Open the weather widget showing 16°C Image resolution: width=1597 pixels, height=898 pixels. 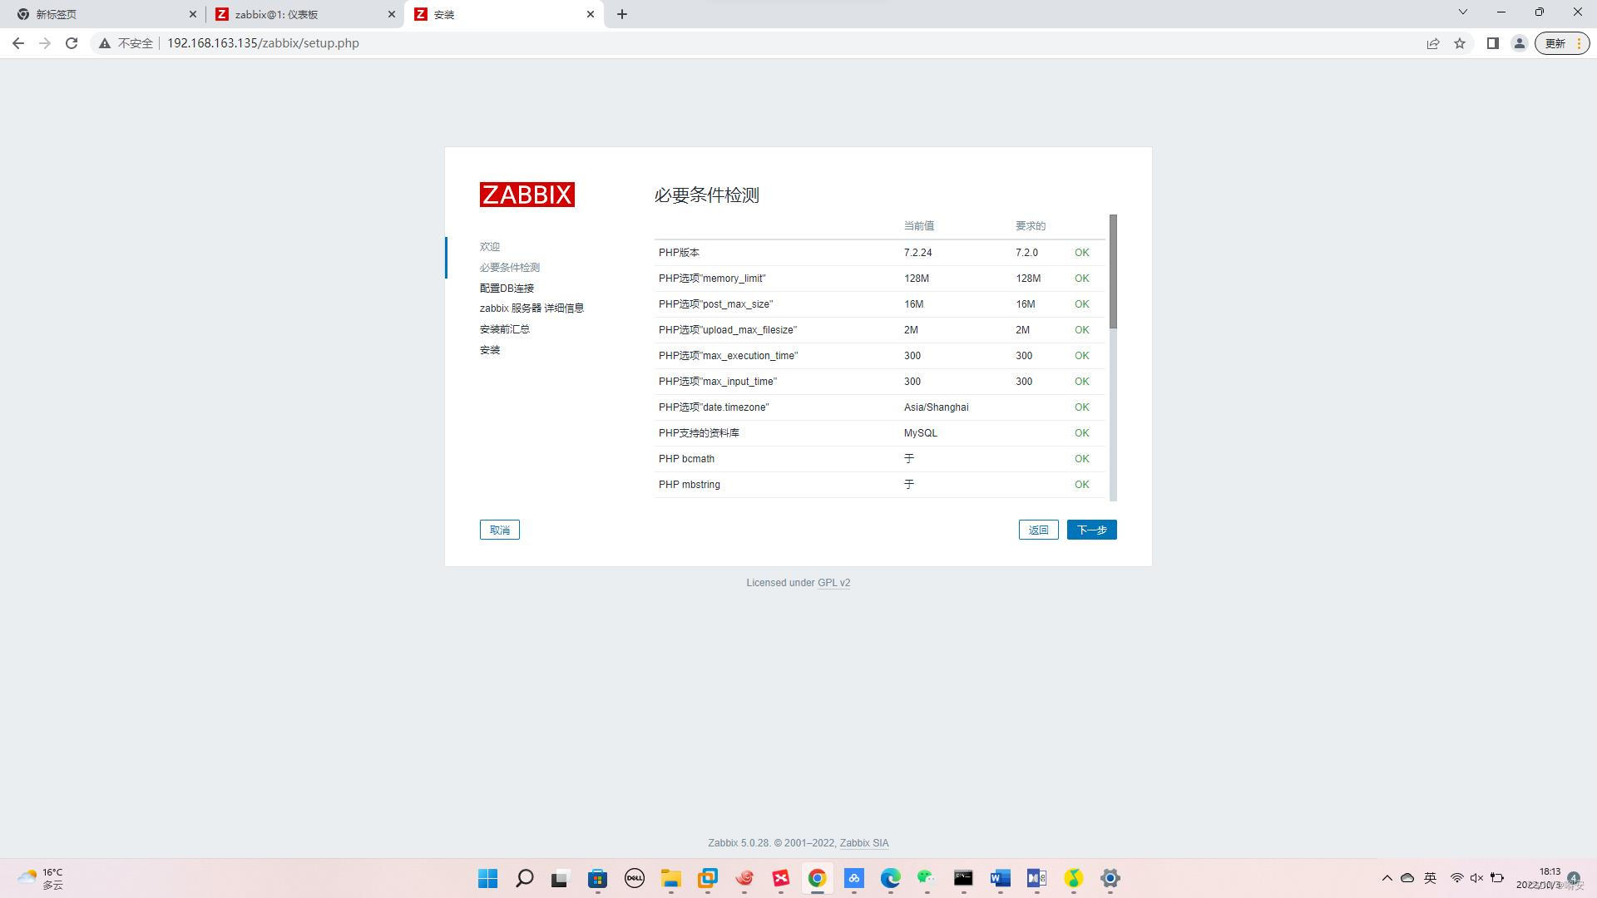pos(41,878)
